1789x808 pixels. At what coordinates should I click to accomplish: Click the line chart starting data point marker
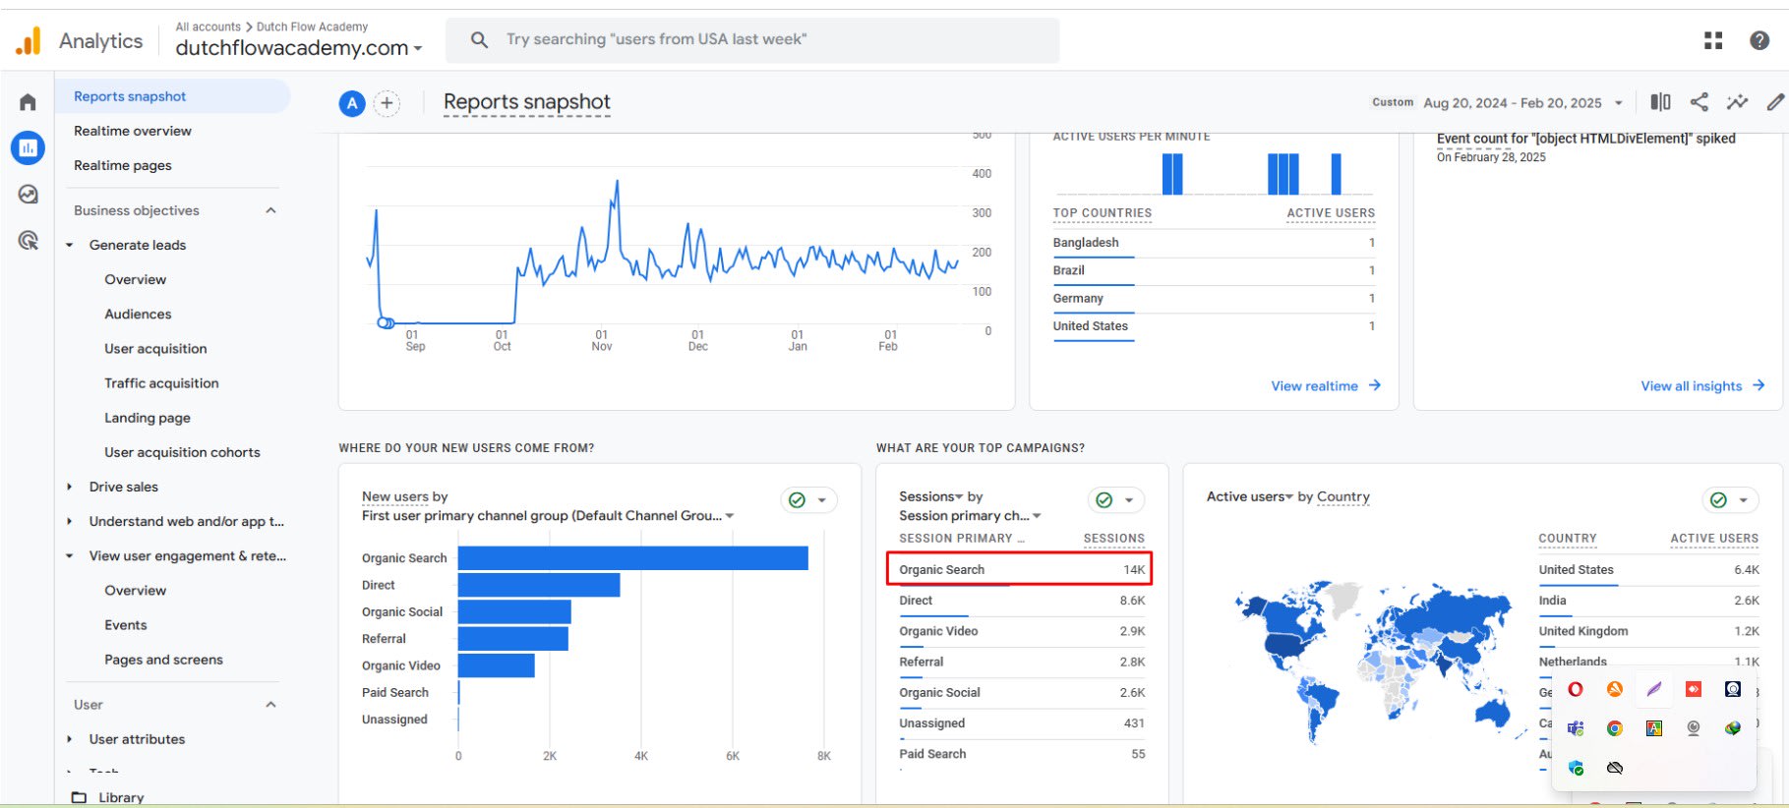coord(386,322)
